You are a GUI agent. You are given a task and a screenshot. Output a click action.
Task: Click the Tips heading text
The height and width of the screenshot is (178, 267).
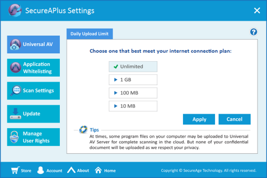click(x=94, y=130)
